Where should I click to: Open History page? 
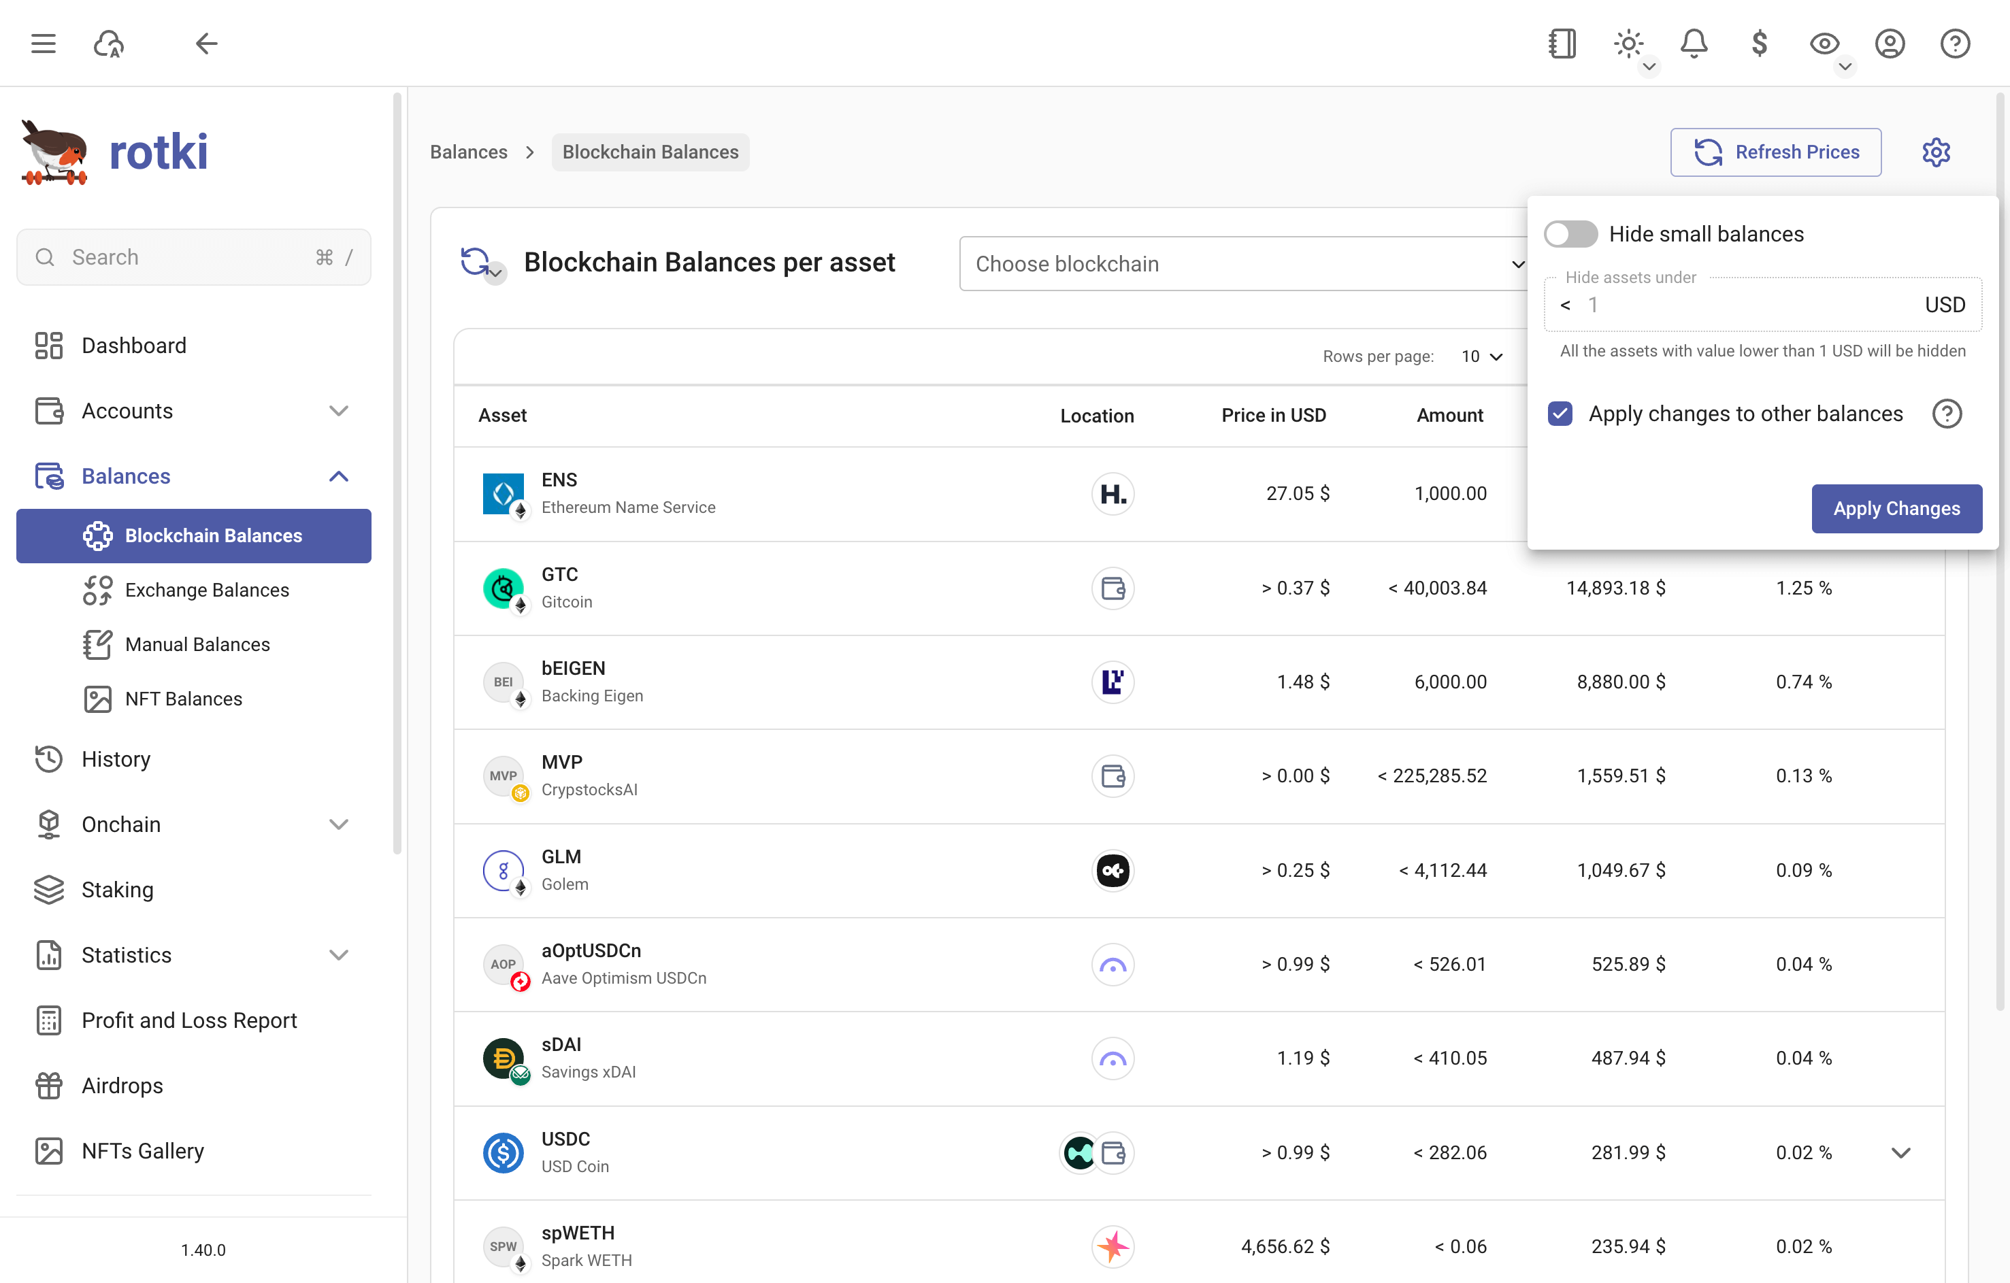(194, 759)
